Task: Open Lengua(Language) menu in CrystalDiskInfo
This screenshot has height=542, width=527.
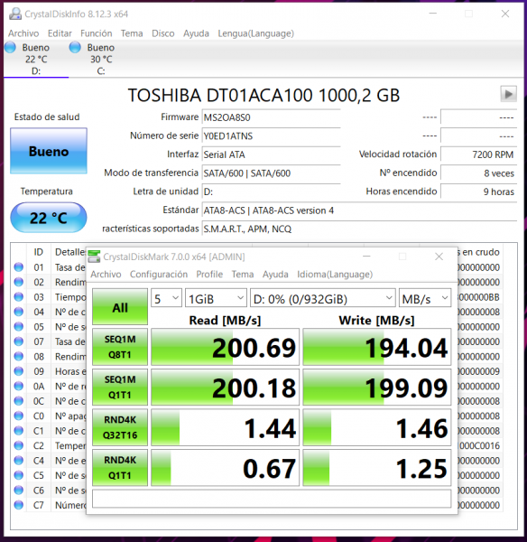Action: point(256,33)
